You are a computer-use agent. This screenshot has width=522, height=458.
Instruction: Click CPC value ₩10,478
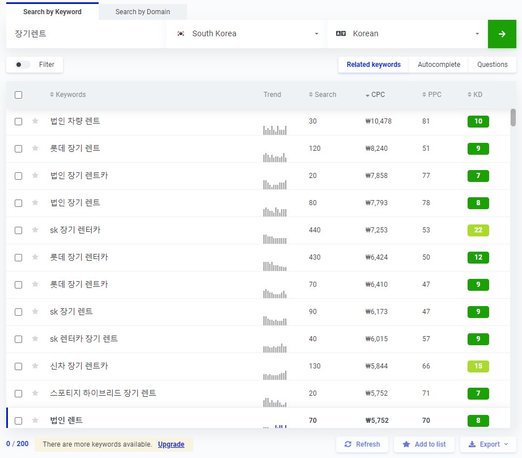point(379,121)
